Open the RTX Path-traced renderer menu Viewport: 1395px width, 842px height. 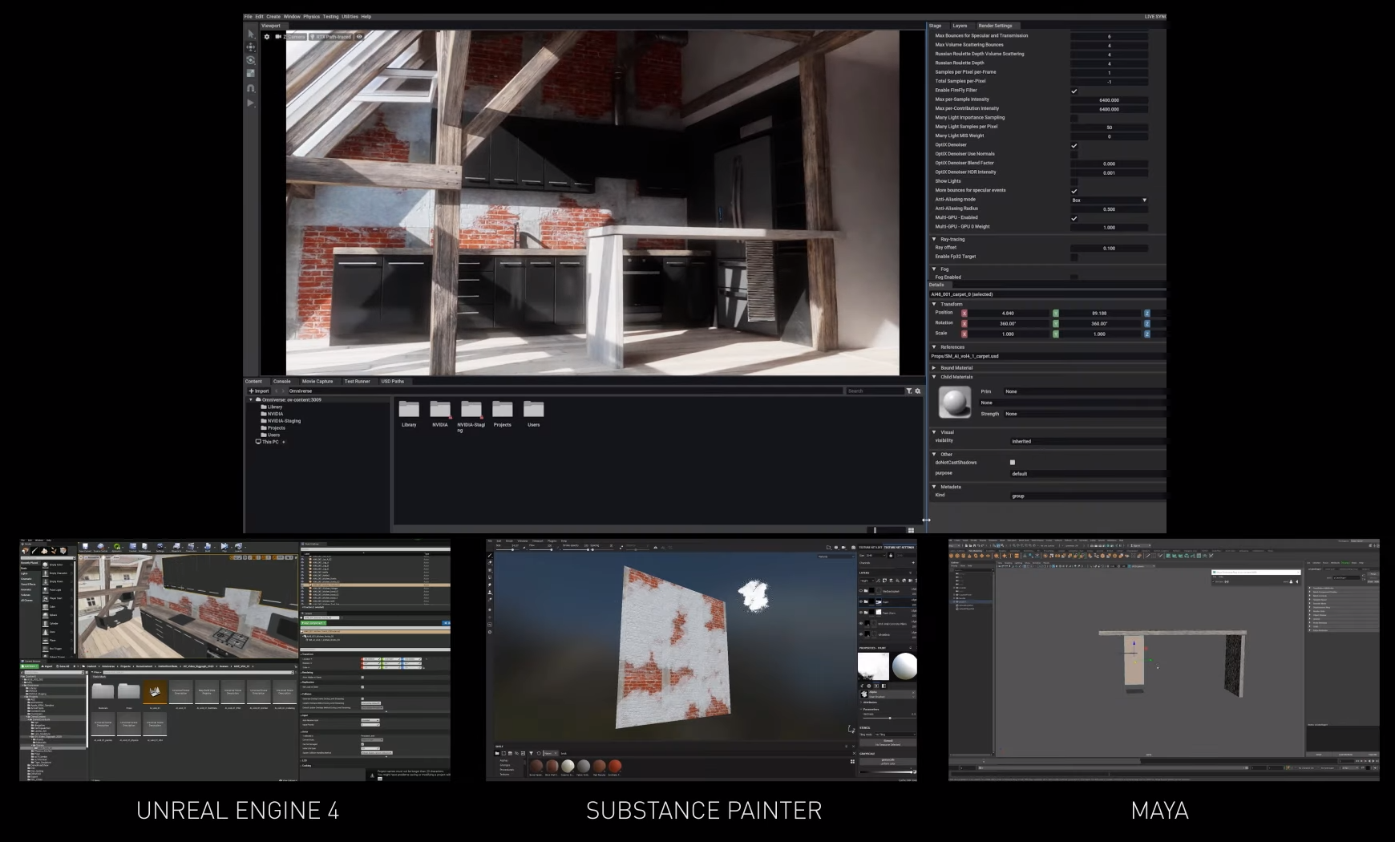tap(331, 37)
